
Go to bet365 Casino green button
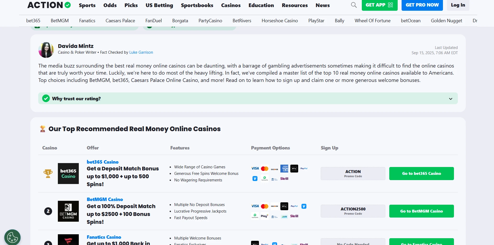(x=421, y=174)
